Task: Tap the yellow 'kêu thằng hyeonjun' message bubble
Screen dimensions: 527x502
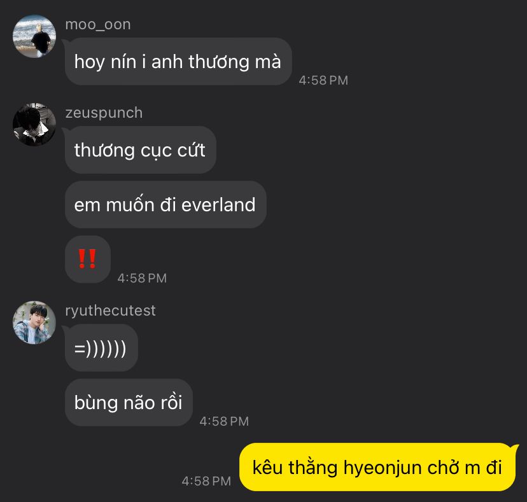Action: click(x=378, y=468)
